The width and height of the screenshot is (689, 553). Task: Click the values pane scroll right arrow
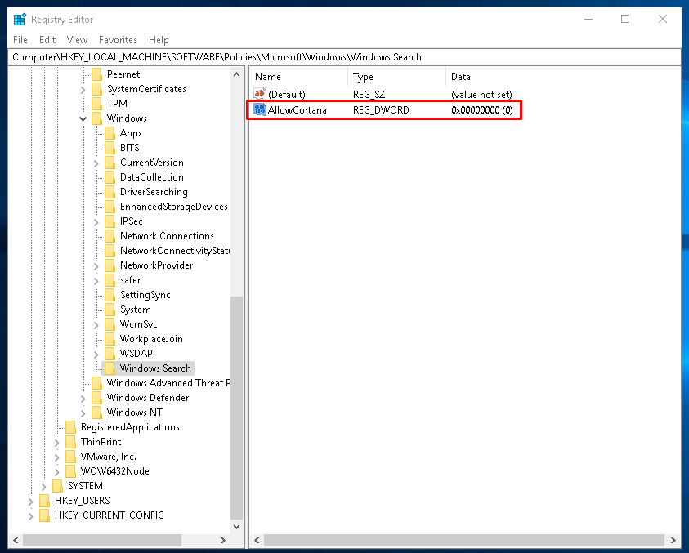pos(673,540)
